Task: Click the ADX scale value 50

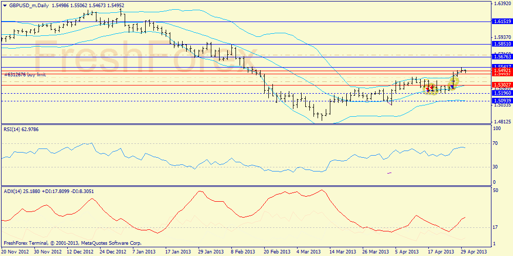Action: coord(496,190)
